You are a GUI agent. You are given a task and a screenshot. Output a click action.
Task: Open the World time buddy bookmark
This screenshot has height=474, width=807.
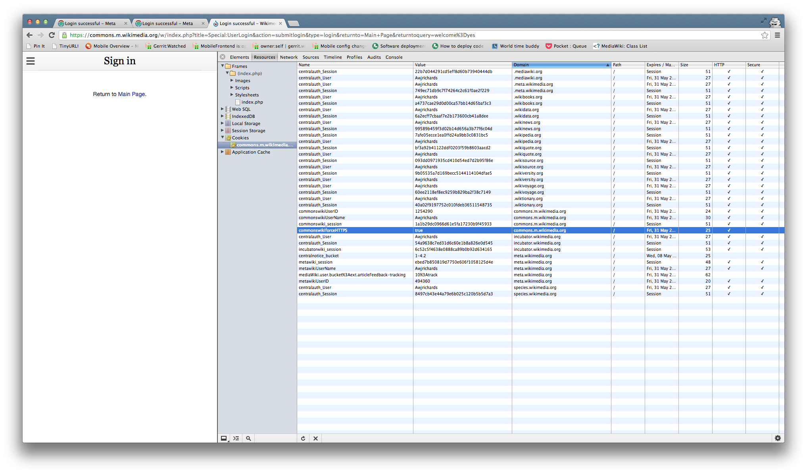pos(515,46)
